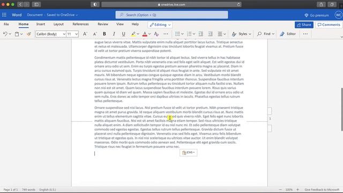Open the Editor pane
The width and height of the screenshot is (343, 193).
[288, 34]
